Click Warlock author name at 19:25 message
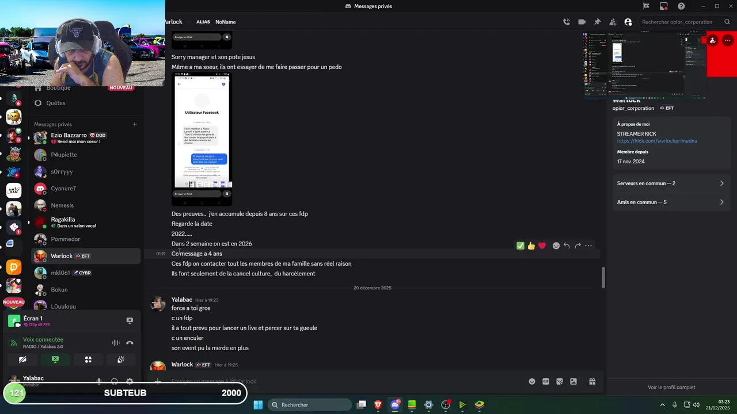The image size is (737, 414). point(182,365)
